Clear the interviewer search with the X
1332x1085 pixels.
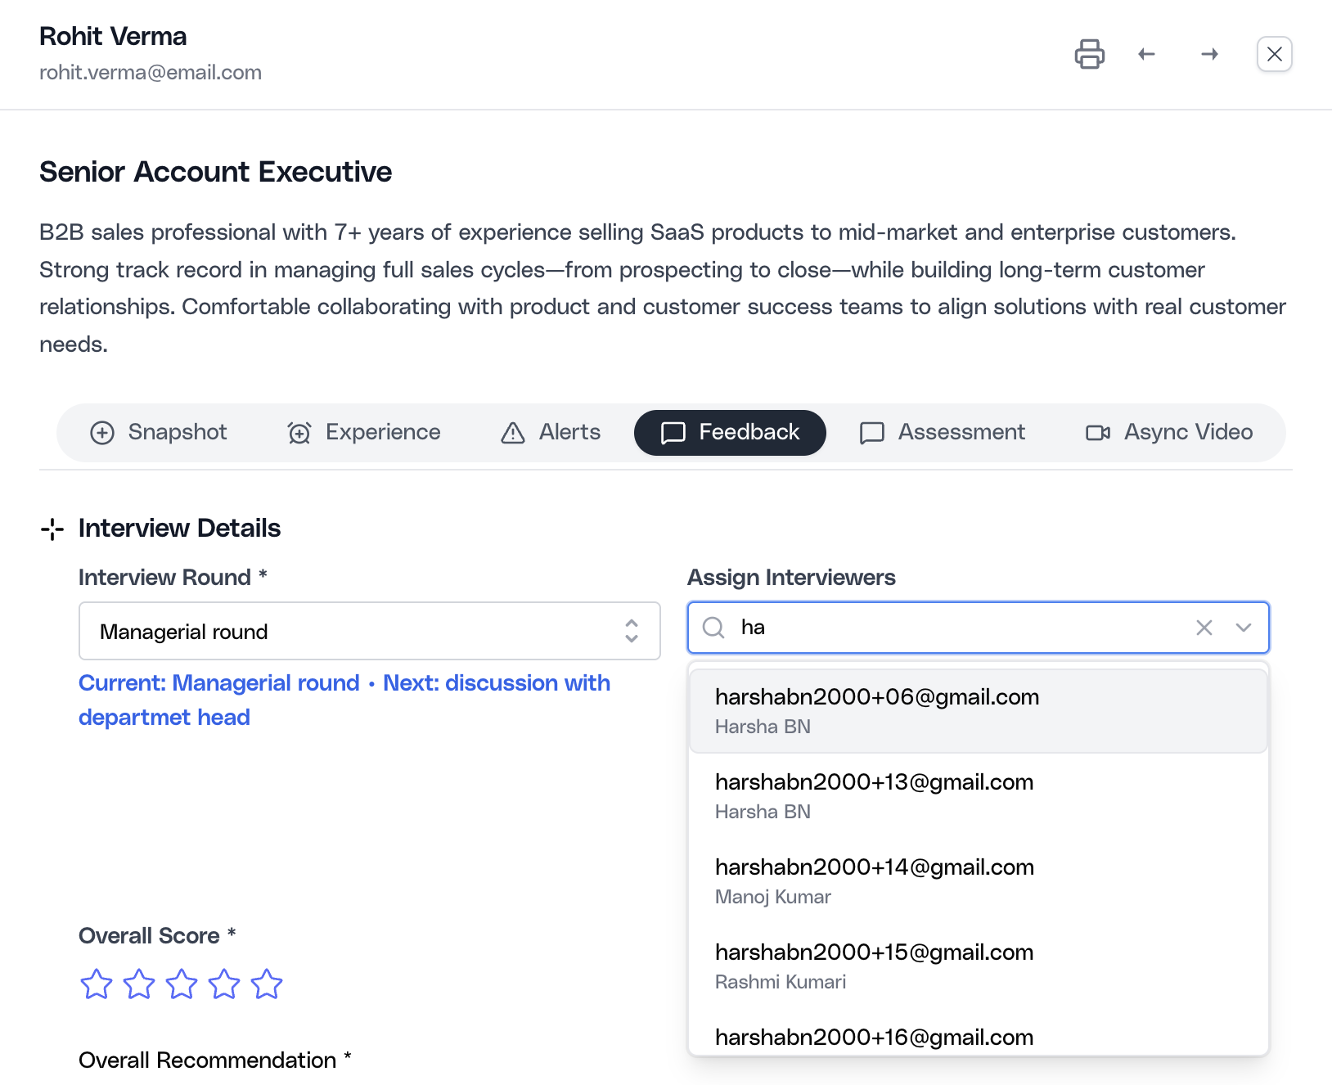tap(1204, 628)
